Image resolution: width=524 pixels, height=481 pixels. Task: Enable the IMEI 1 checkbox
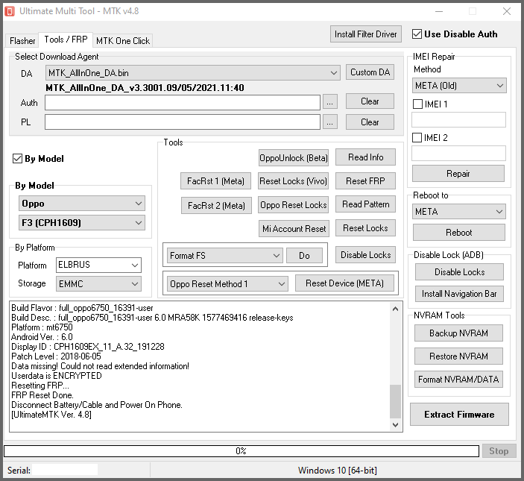pos(417,104)
